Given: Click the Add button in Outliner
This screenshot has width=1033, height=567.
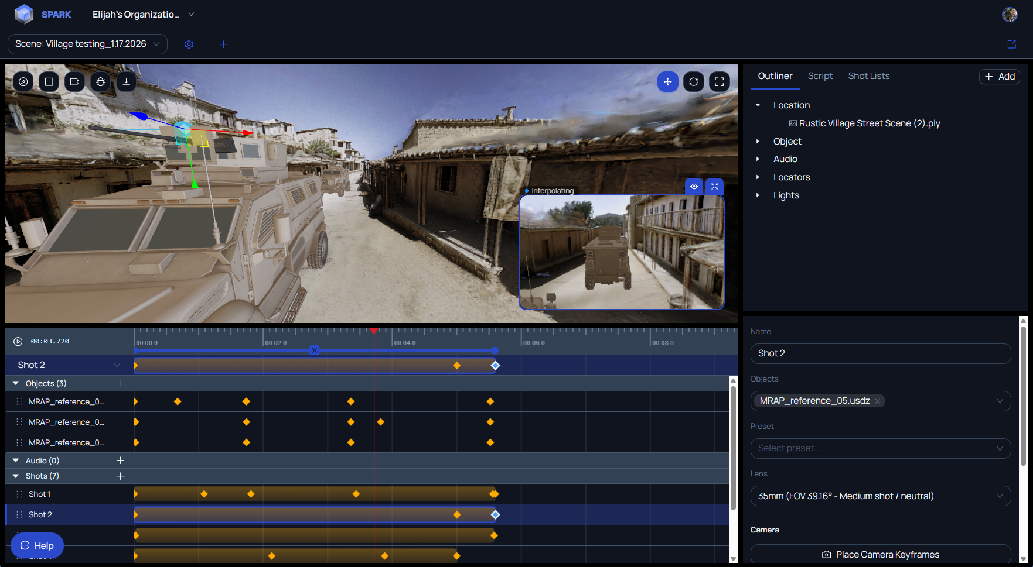Looking at the screenshot, I should (x=999, y=77).
